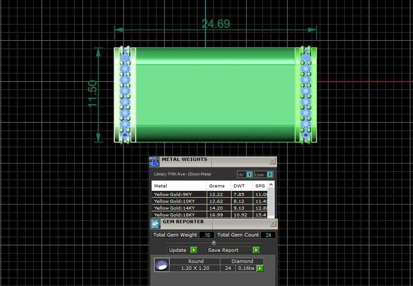Click the 8.12 DWT value

[239, 201]
